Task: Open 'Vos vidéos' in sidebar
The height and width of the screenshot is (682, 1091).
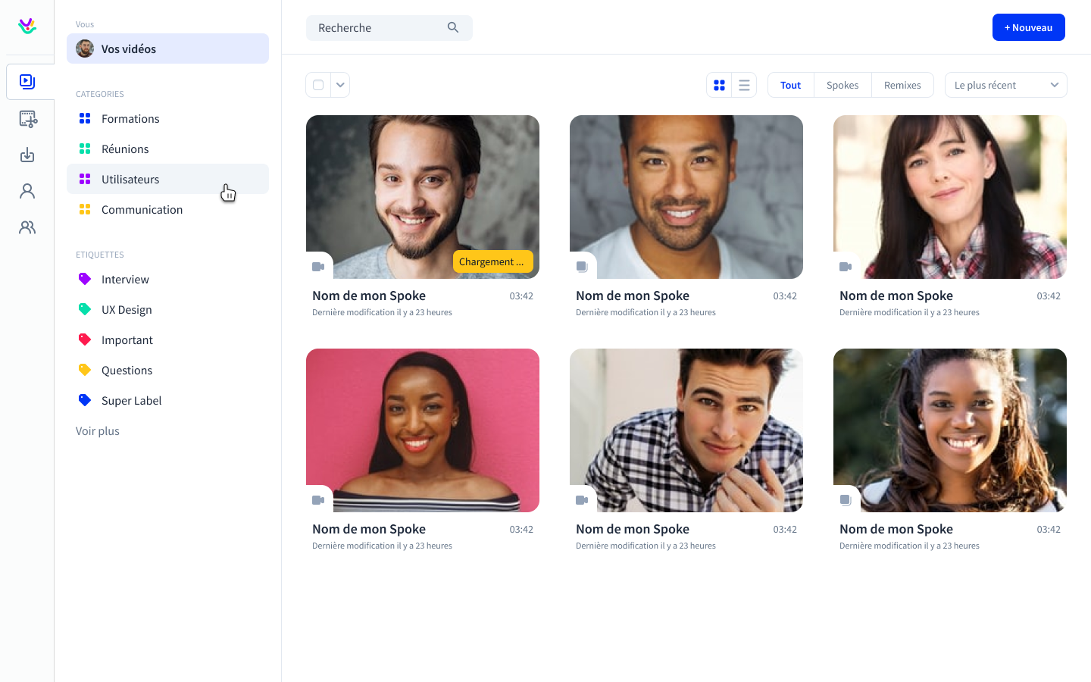Action: click(167, 48)
